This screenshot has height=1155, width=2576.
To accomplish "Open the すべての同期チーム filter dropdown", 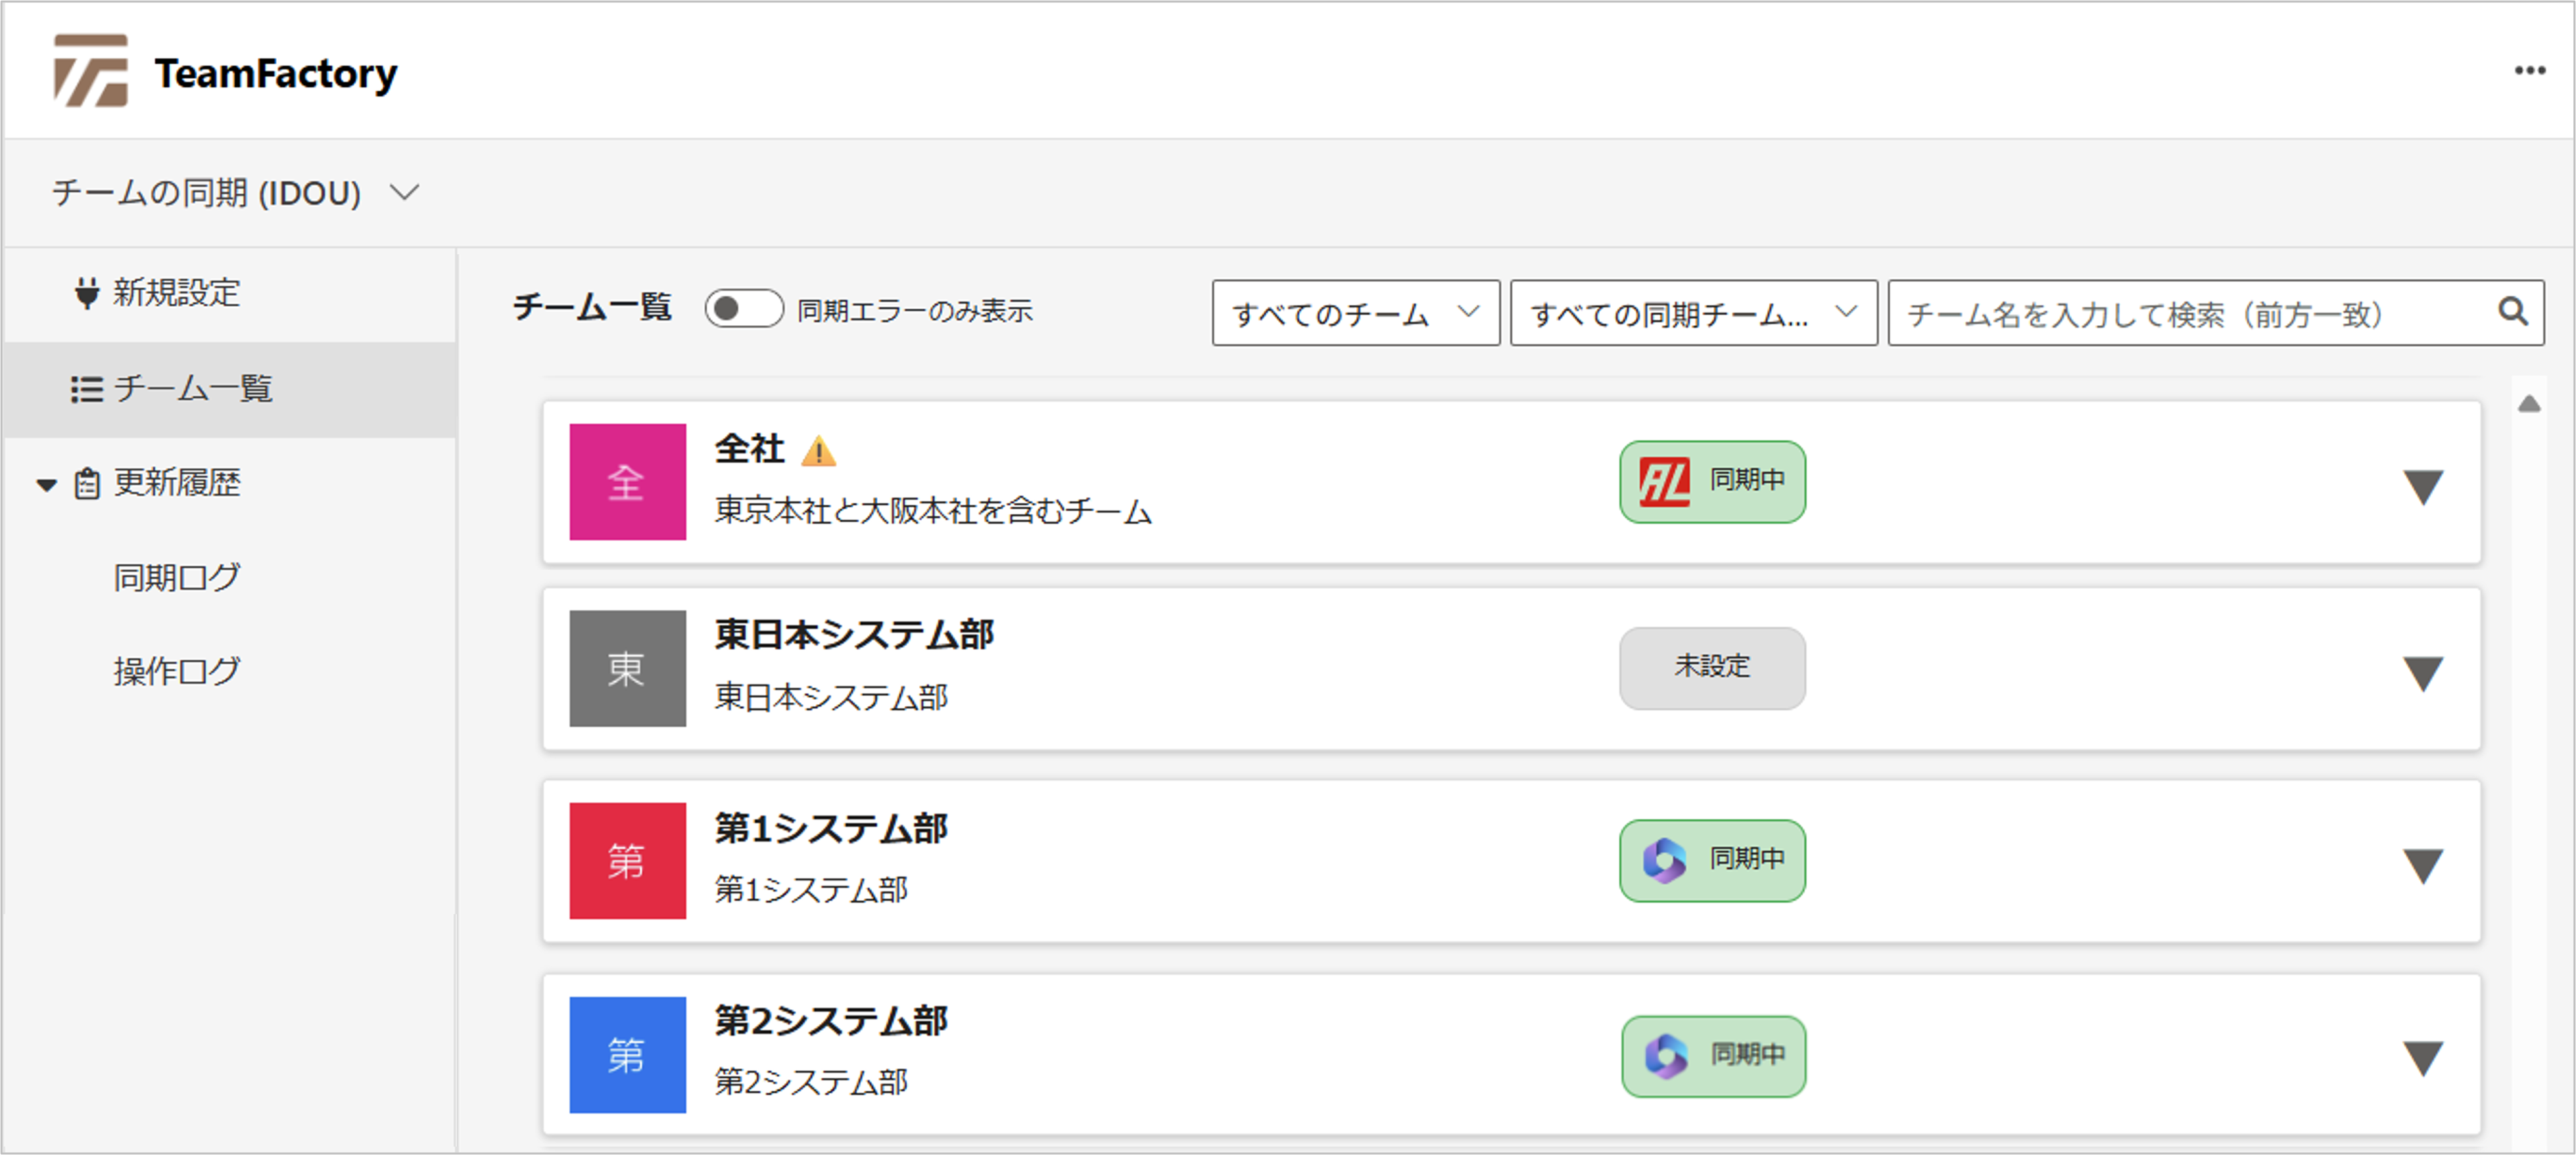I will (1693, 313).
